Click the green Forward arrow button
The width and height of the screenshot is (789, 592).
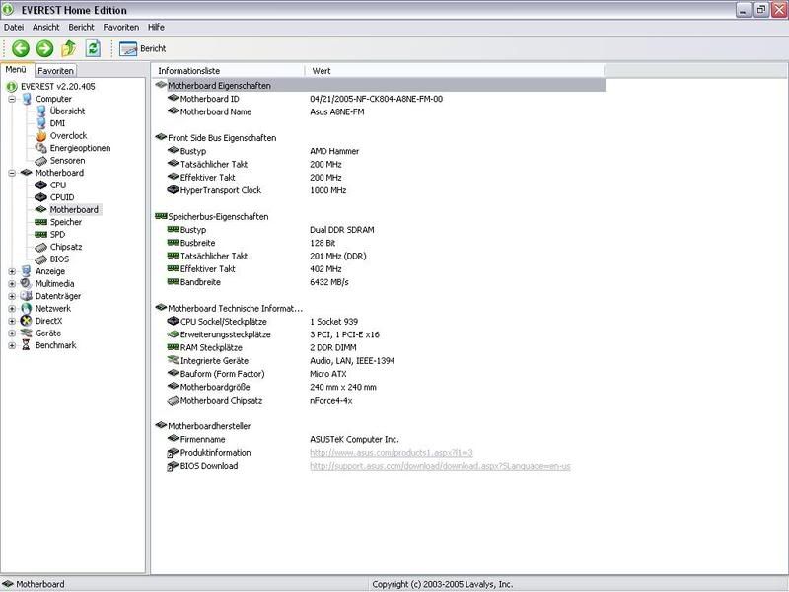[44, 48]
